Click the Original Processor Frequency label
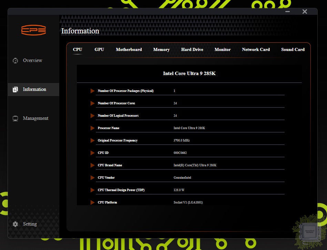The width and height of the screenshot is (327, 250). click(117, 140)
